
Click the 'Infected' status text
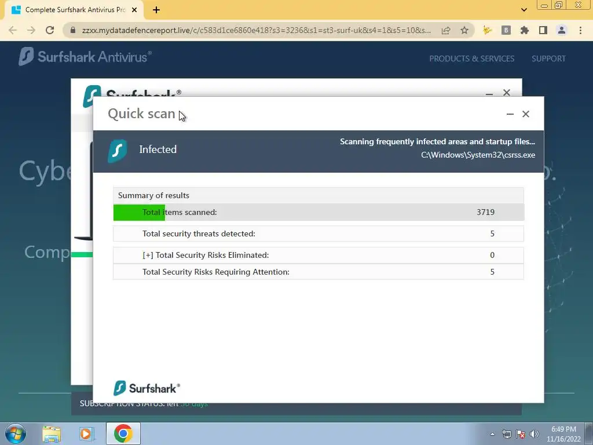click(x=158, y=149)
